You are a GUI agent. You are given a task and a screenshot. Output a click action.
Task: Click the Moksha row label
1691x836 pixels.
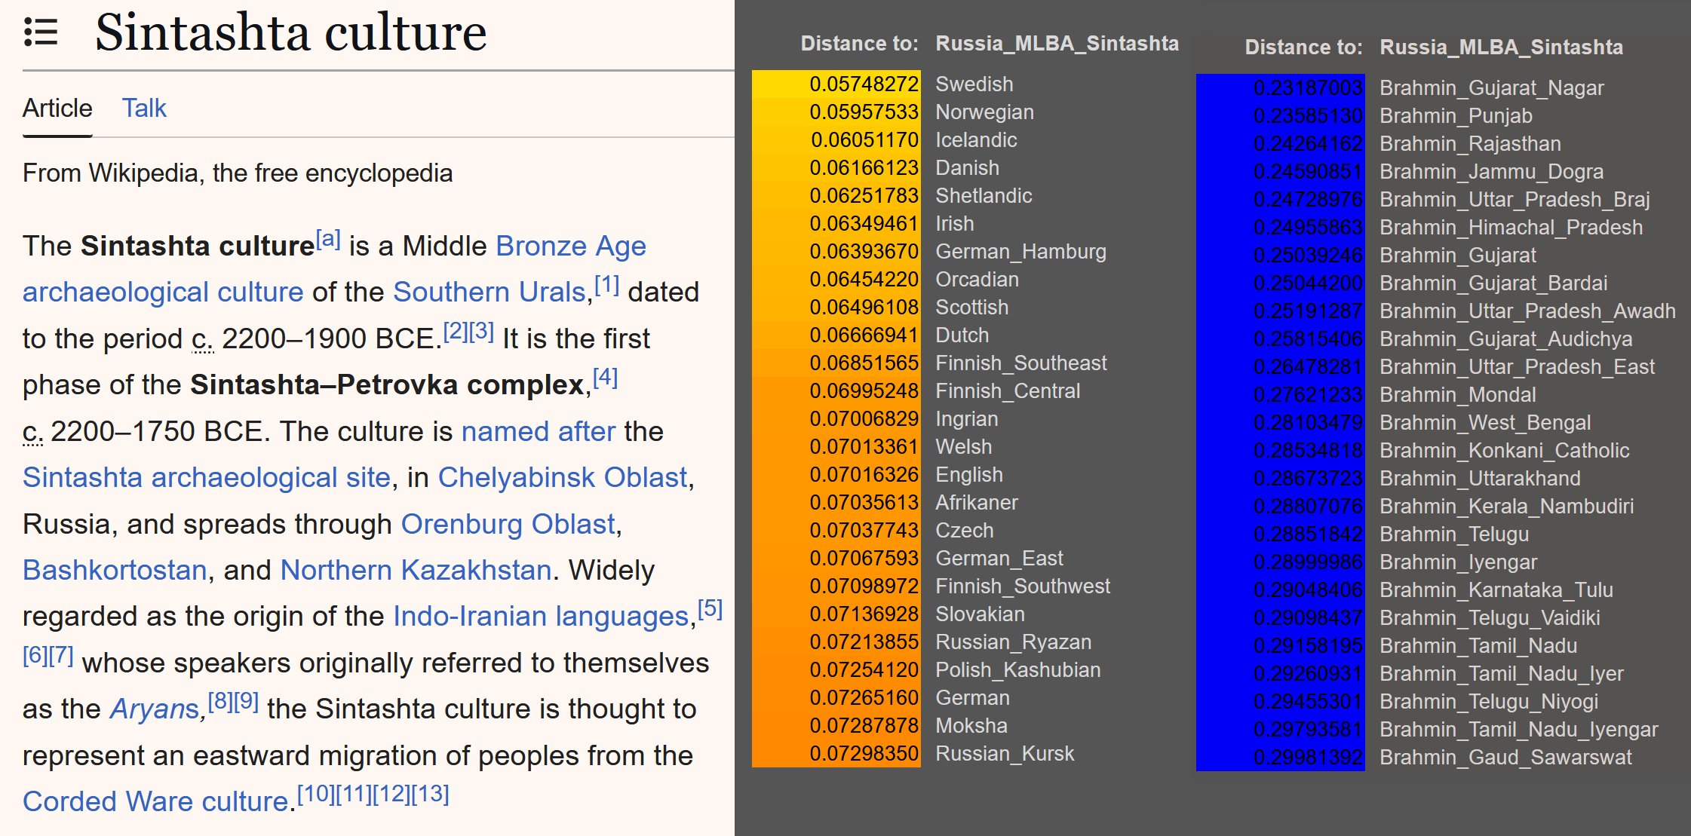pyautogui.click(x=971, y=726)
